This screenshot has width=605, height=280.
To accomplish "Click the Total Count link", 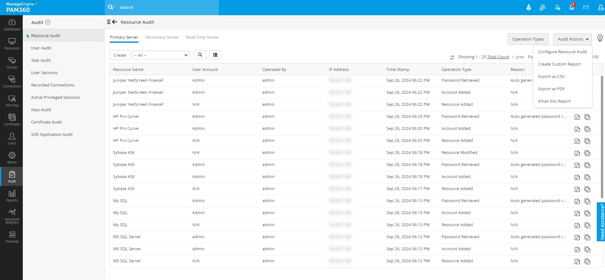I will point(498,57).
